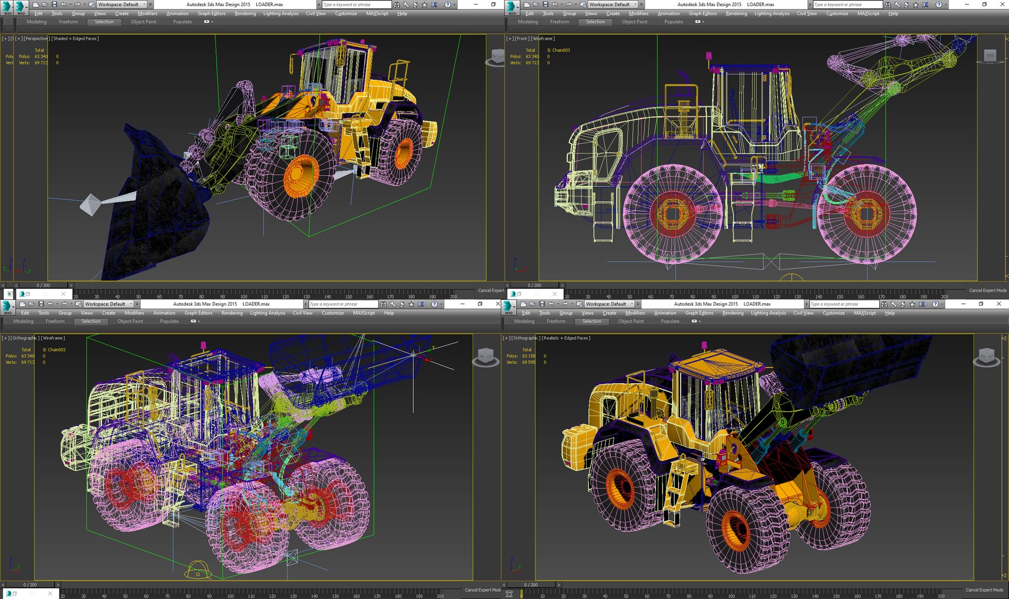Image resolution: width=1009 pixels, height=599 pixels.
Task: Cancel Expert Mode button in Front window
Action: 988,291
